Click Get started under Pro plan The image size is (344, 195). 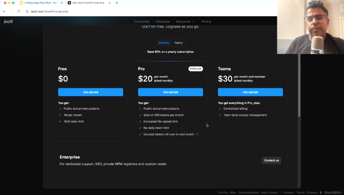pyautogui.click(x=170, y=92)
